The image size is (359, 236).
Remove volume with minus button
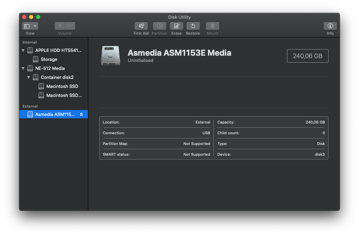pyautogui.click(x=70, y=26)
